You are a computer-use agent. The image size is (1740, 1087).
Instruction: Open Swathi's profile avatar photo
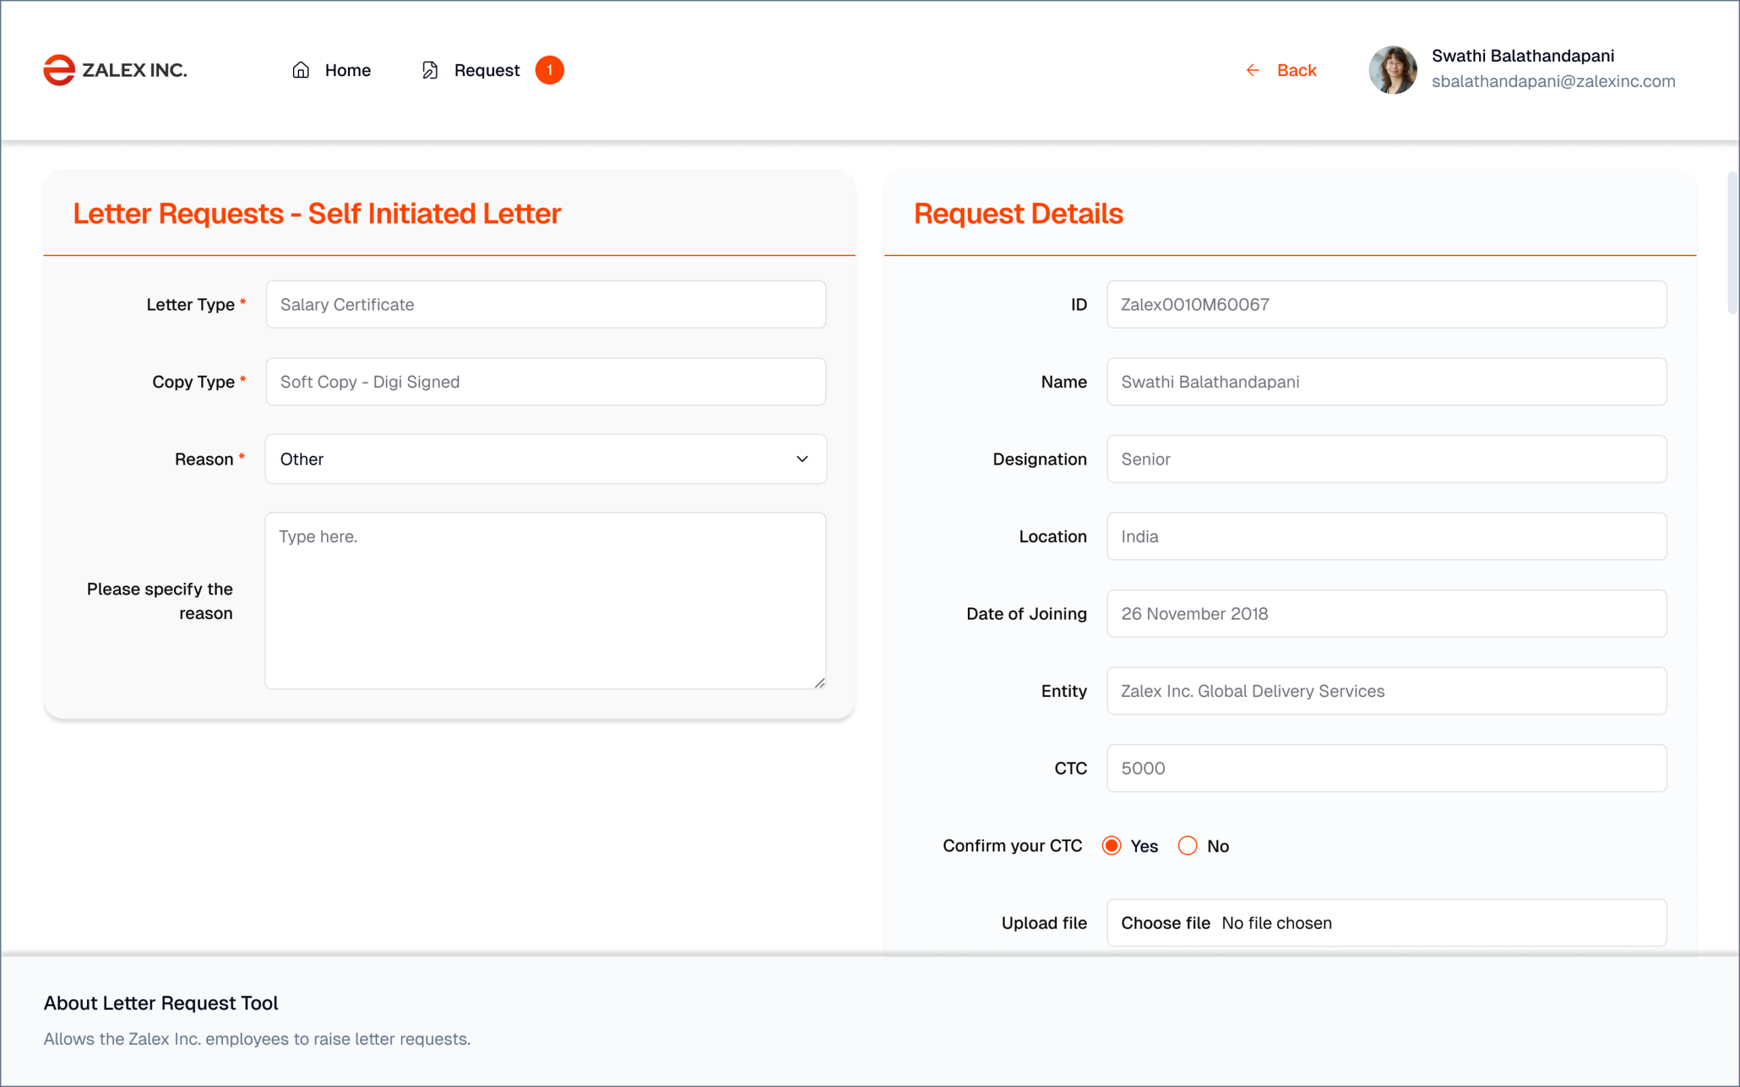coord(1393,70)
